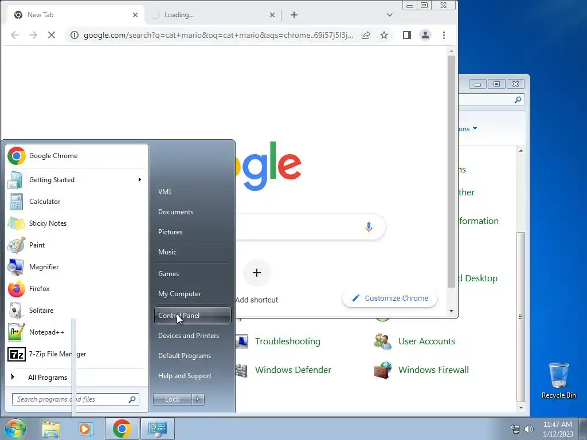This screenshot has width=587, height=440.
Task: Open Windows Firewall in Control Panel
Action: click(x=433, y=370)
